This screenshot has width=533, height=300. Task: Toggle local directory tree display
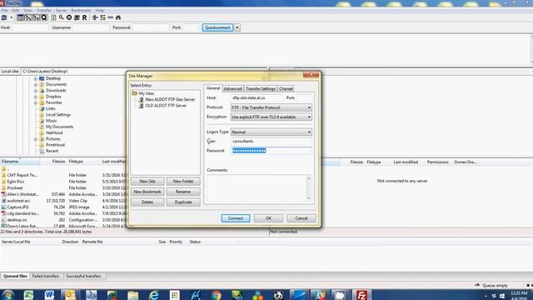[28, 17]
